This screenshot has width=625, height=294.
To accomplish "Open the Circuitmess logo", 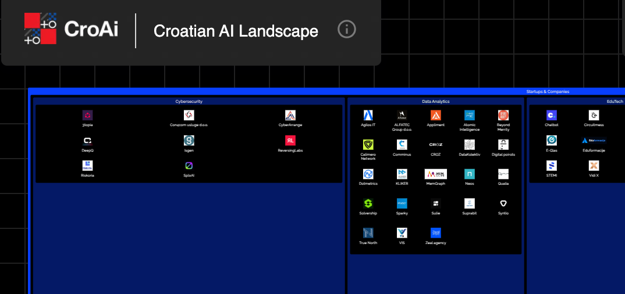I will coord(594,116).
